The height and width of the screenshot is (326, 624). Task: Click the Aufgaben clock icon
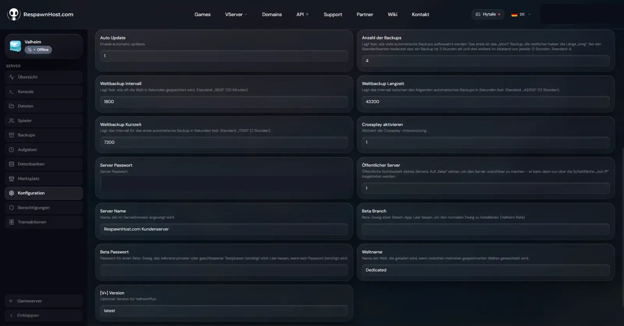(11, 150)
